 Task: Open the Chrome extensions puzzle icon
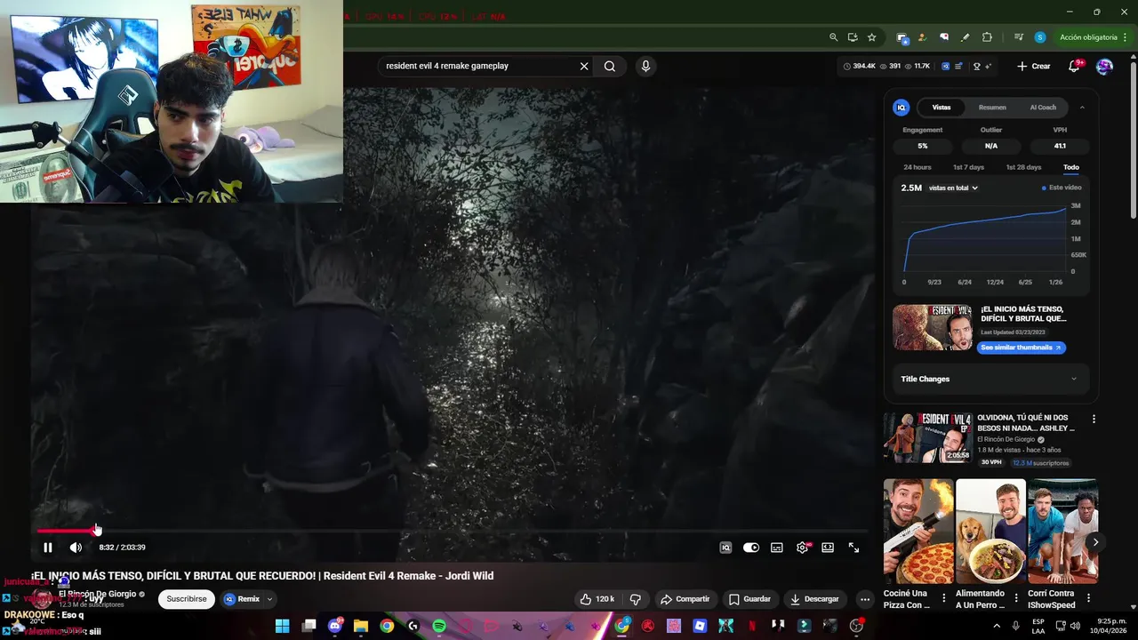pos(987,37)
